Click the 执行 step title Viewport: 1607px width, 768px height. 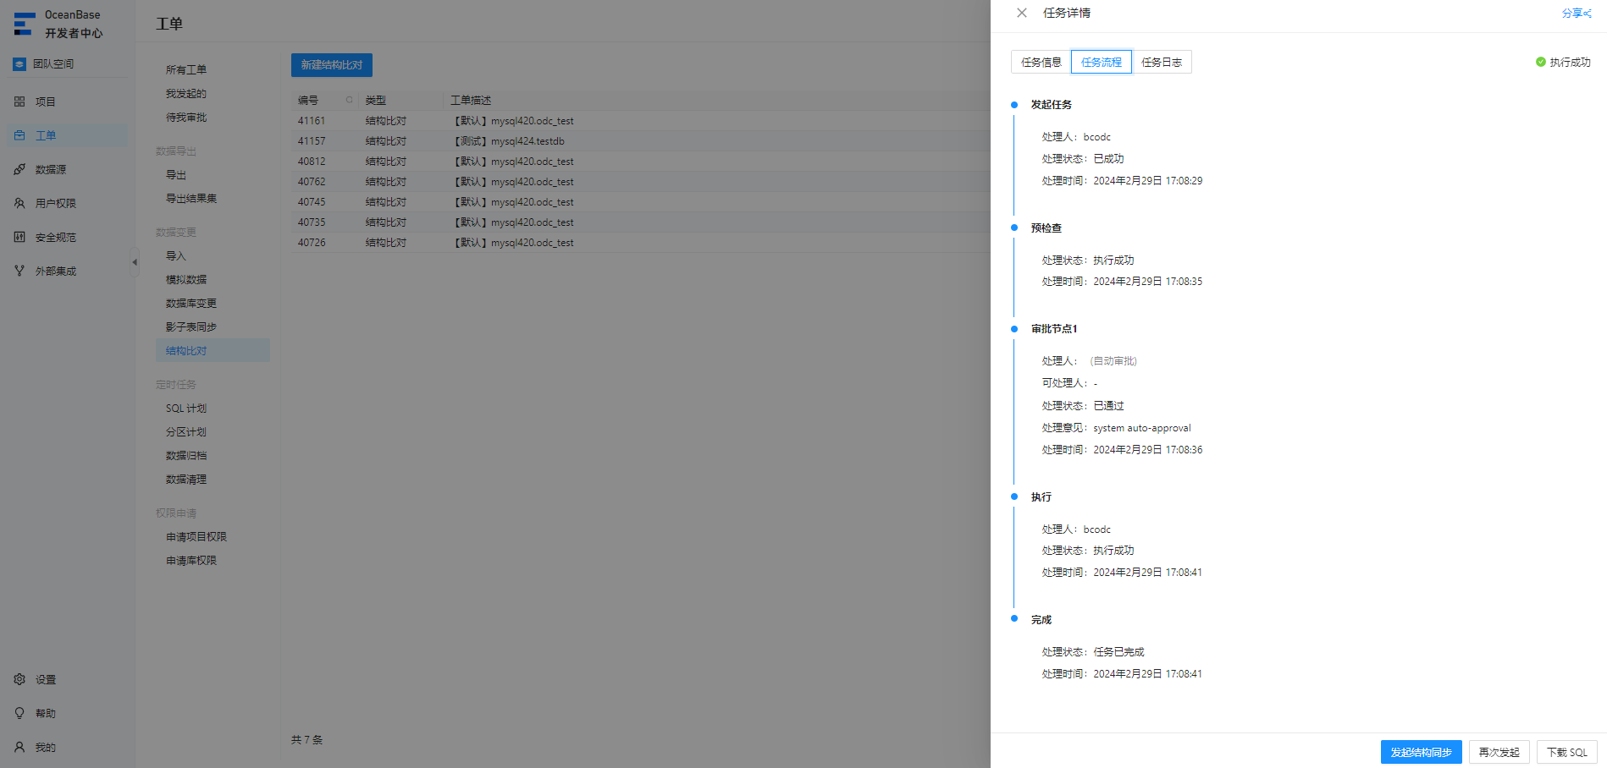coord(1041,497)
